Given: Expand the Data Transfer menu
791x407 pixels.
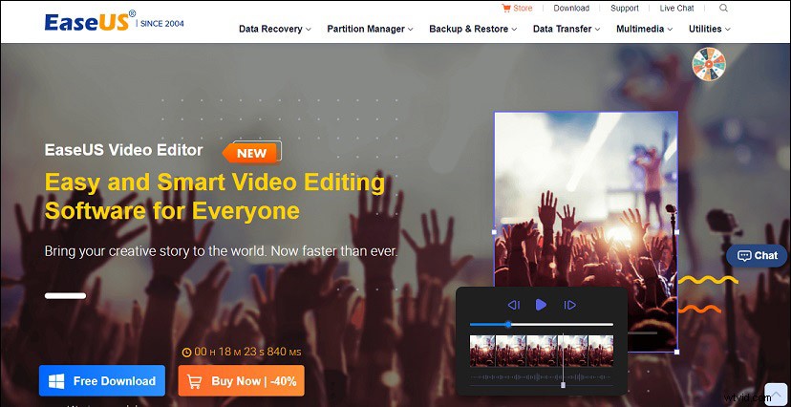Looking at the screenshot, I should 567,30.
